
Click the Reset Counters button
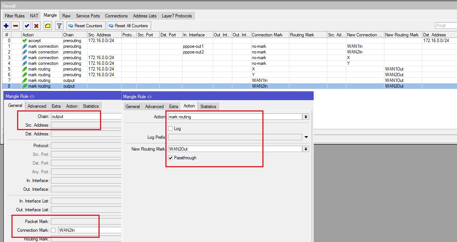click(x=86, y=26)
